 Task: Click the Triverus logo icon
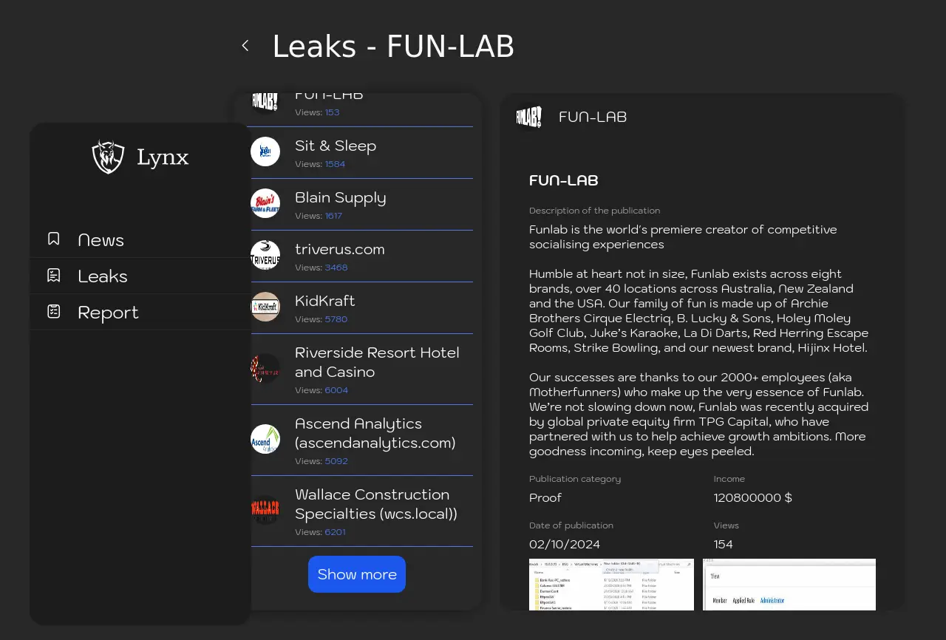tap(265, 255)
